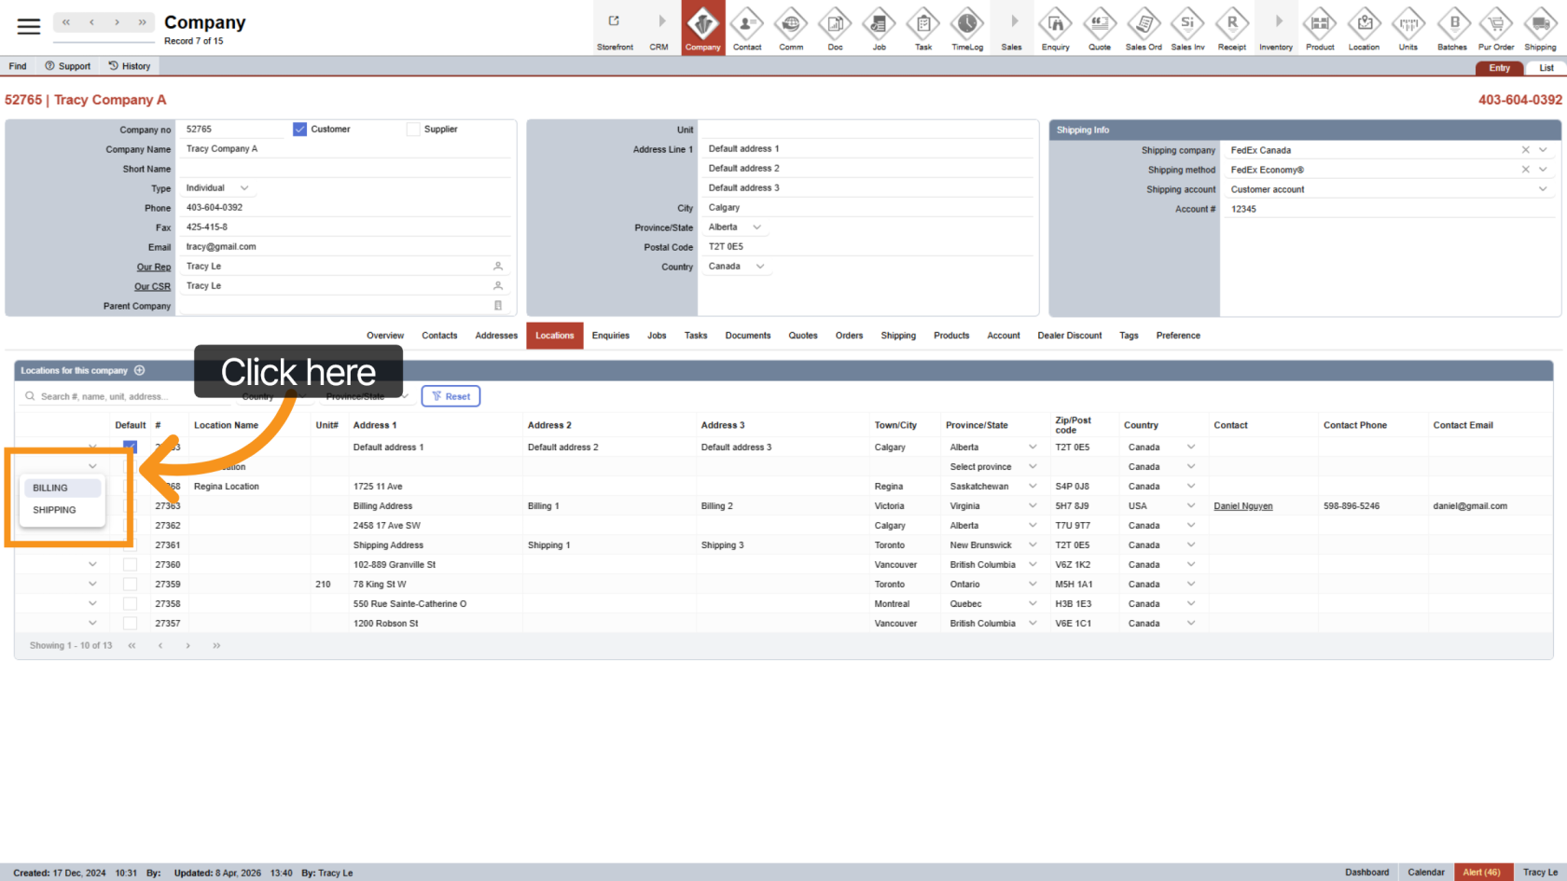Open the Contact module icon
Image resolution: width=1567 pixels, height=881 pixels.
(x=747, y=28)
